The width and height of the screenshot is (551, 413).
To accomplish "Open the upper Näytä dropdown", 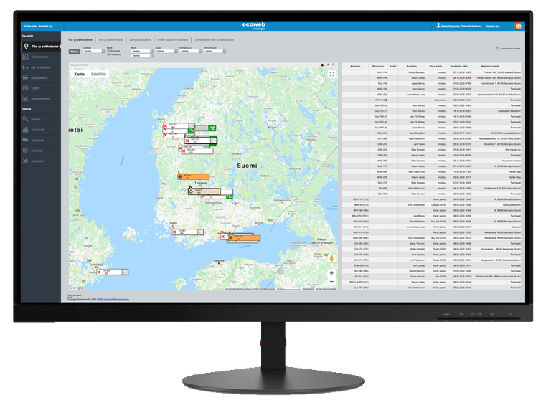I will [142, 52].
